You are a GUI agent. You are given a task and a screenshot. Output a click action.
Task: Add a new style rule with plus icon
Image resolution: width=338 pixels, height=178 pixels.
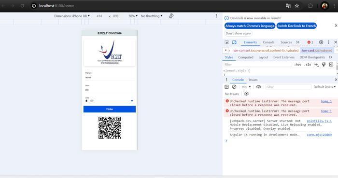pos(316,65)
